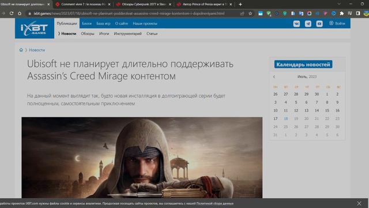Viewport: 369px width, 208px height.
Task: Click the share page icon in address bar
Action: [242, 13]
